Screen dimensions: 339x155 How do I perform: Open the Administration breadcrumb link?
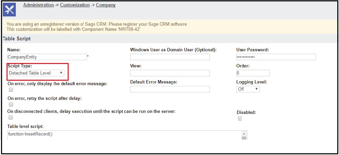pyautogui.click(x=38, y=5)
